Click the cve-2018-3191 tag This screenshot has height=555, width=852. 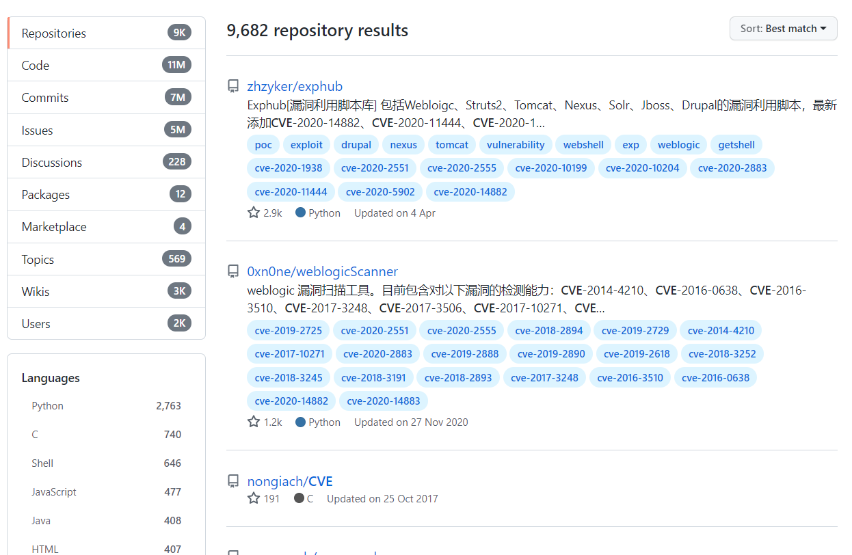(373, 377)
